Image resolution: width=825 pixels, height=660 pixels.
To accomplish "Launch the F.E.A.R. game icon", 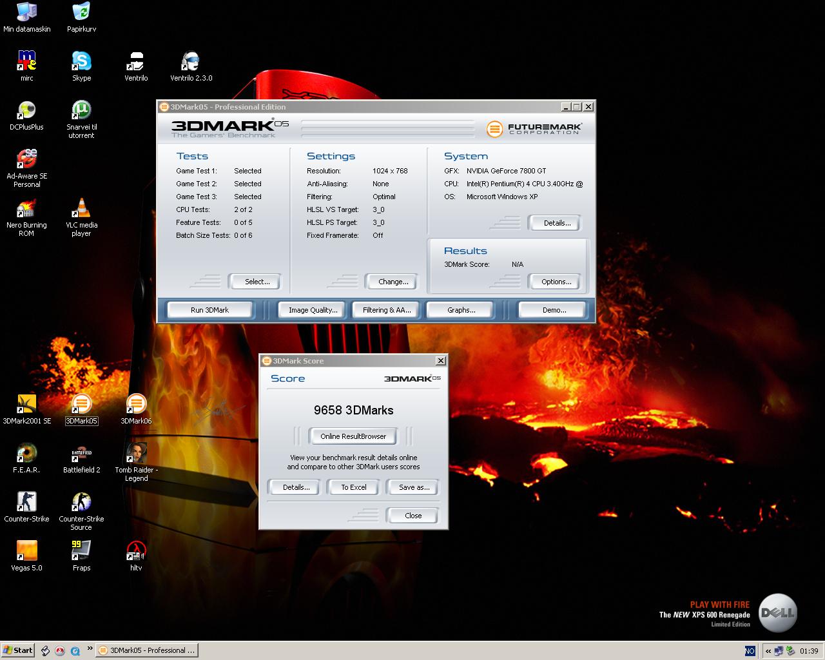I will [x=26, y=458].
